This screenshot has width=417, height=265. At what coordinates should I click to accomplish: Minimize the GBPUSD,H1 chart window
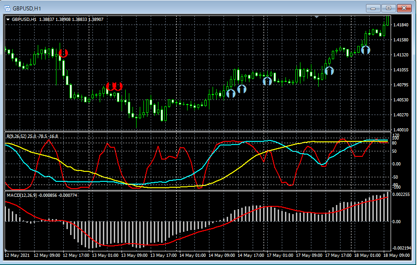point(373,8)
